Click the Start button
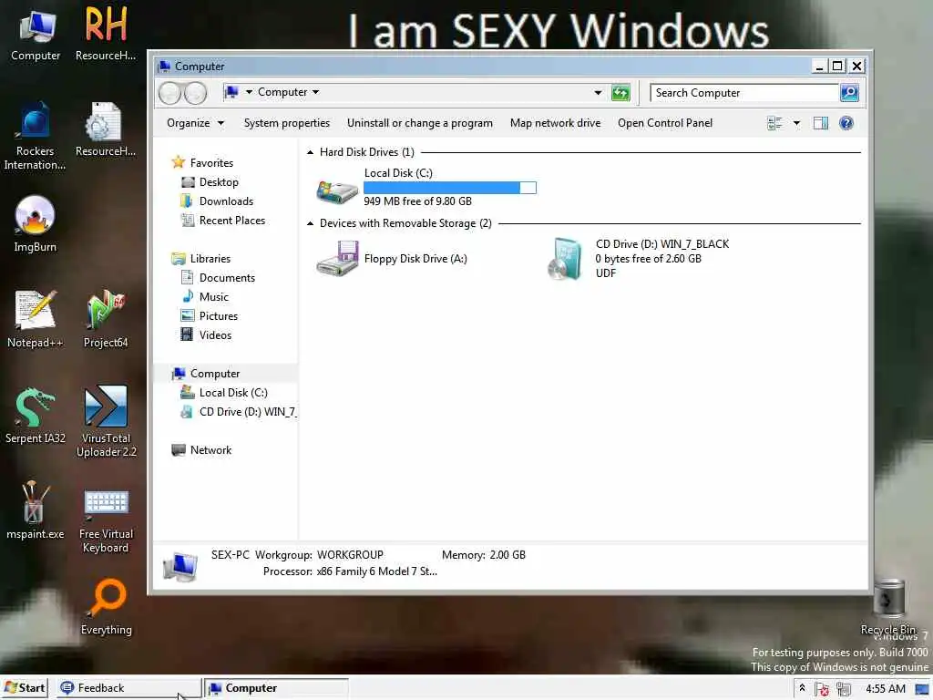Image resolution: width=933 pixels, height=700 pixels. pyautogui.click(x=25, y=688)
